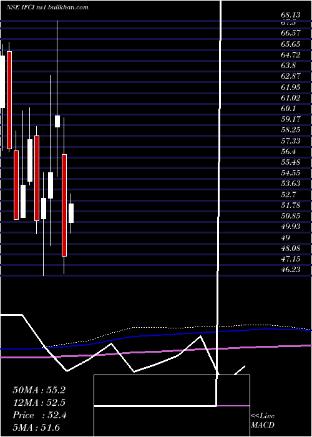This screenshot has height=437, width=312.
Task: Select the 62.87 price axis label
Action: pyautogui.click(x=290, y=76)
